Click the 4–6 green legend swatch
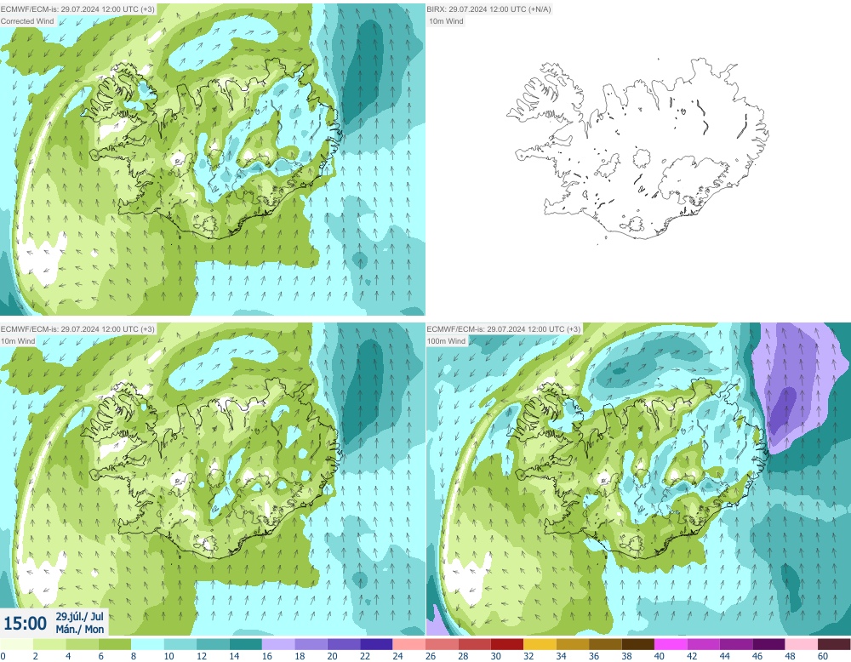Screen dimensions: 851x662 pos(82,644)
